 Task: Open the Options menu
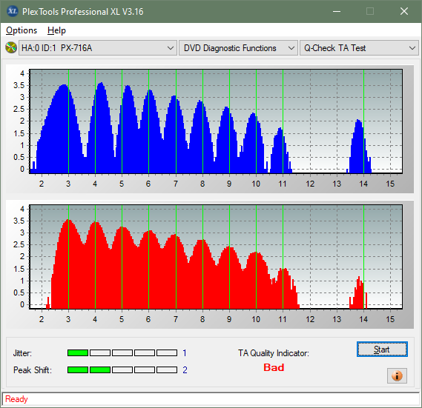22,30
